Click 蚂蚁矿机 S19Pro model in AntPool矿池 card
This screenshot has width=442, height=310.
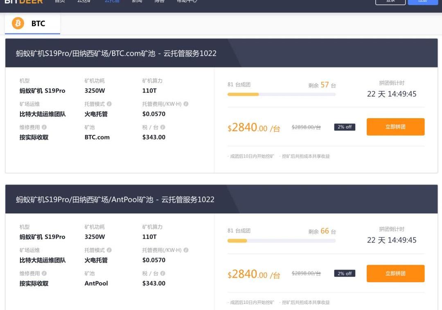tap(42, 237)
